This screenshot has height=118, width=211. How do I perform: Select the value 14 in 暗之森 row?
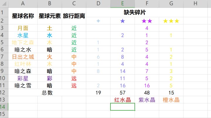[122, 71]
